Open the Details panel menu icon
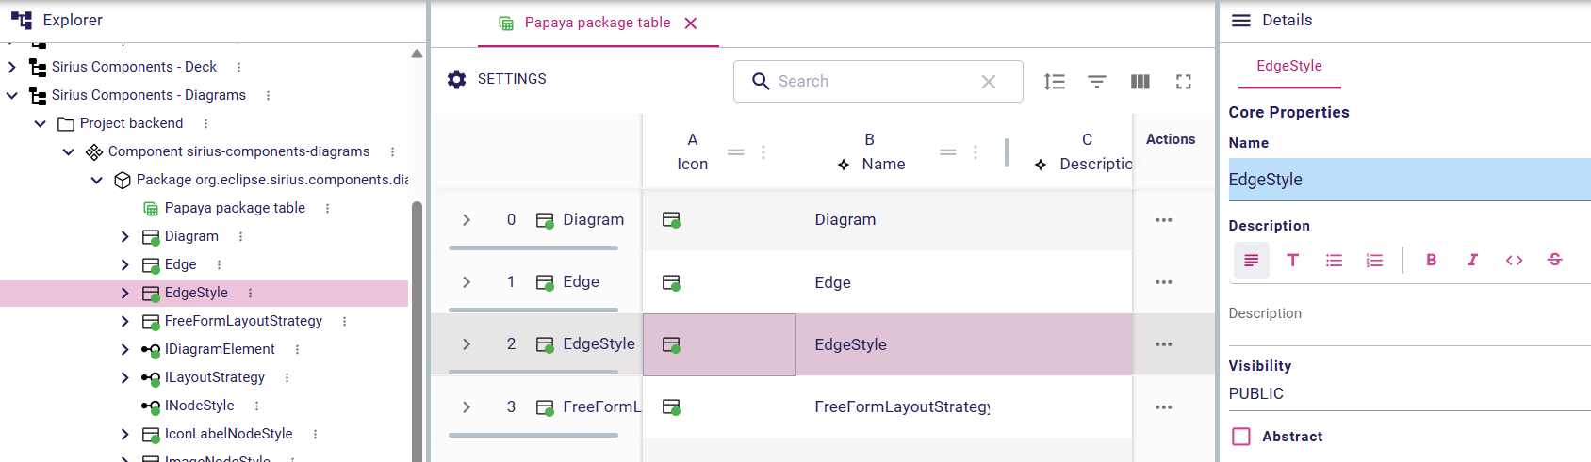Screen dimensions: 1591x462 pos(1241,21)
